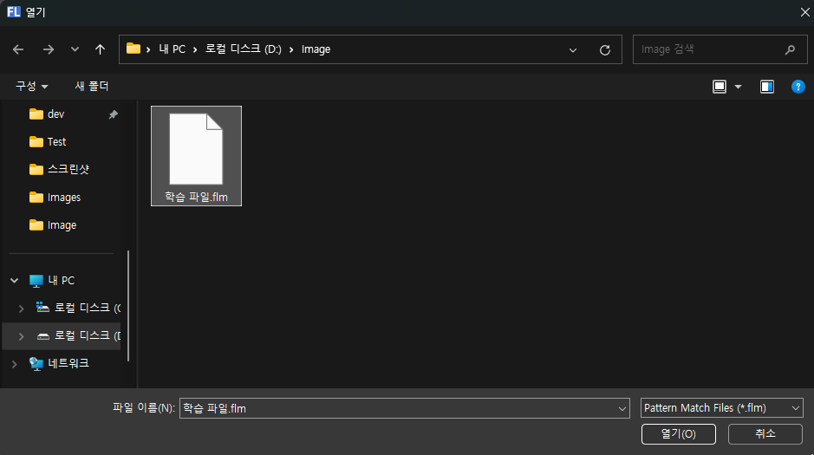
Task: Open the view options dropdown arrow
Action: click(x=738, y=87)
